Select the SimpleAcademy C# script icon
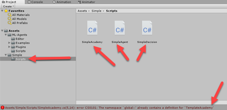The height and width of the screenshot is (110, 227). 92,28
